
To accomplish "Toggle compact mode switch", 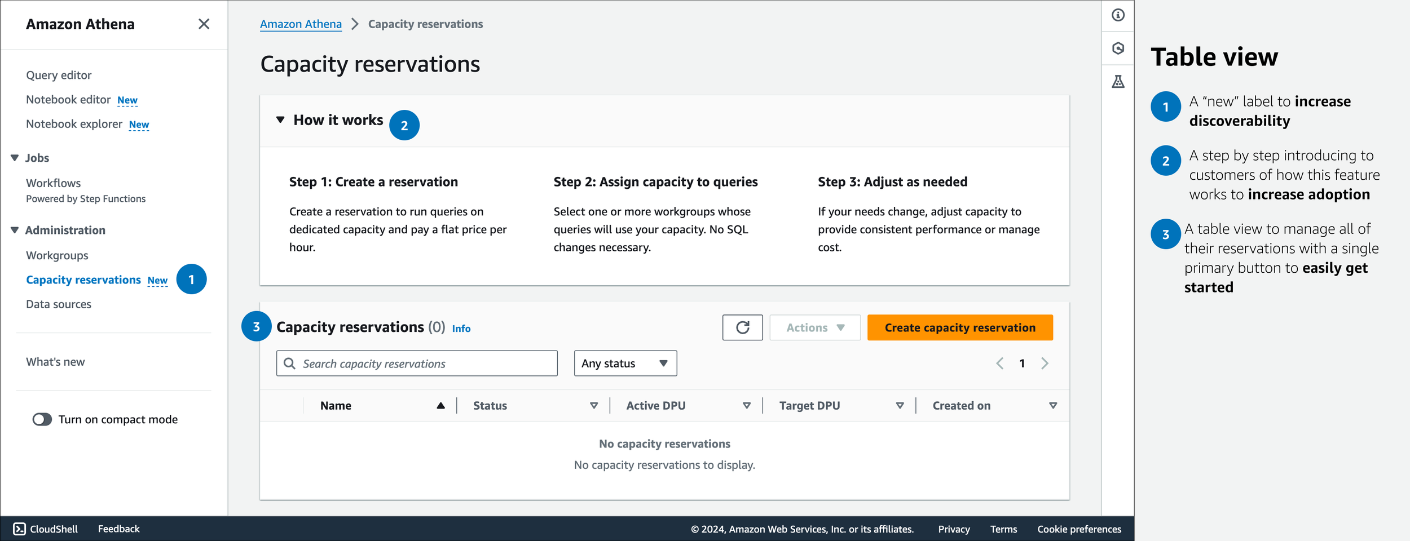I will tap(42, 419).
